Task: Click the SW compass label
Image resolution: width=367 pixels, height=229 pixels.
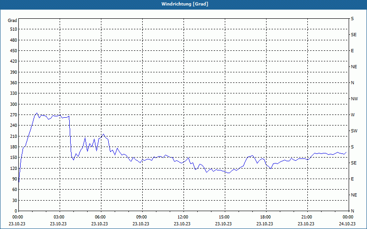Action: [354, 131]
